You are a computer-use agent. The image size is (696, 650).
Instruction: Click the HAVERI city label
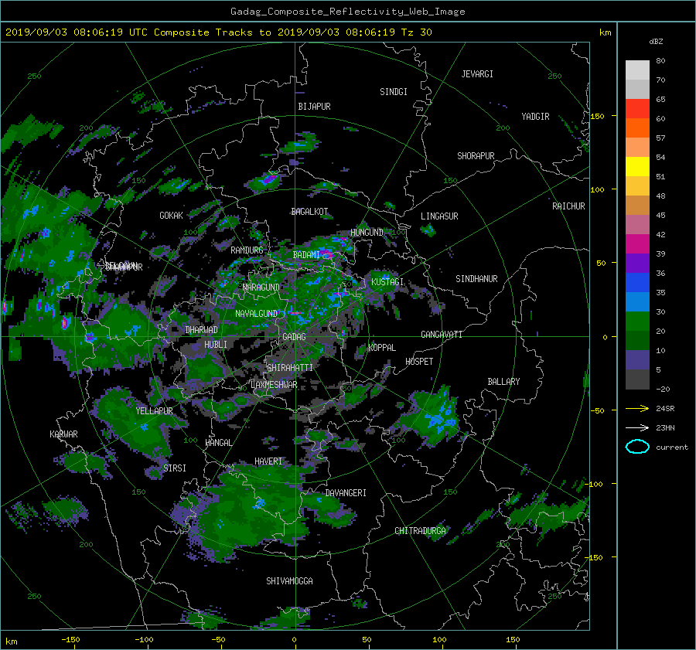268,461
